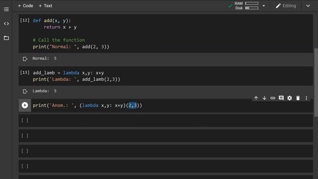
Task: Click the execution count [13]
Action: tap(25, 73)
